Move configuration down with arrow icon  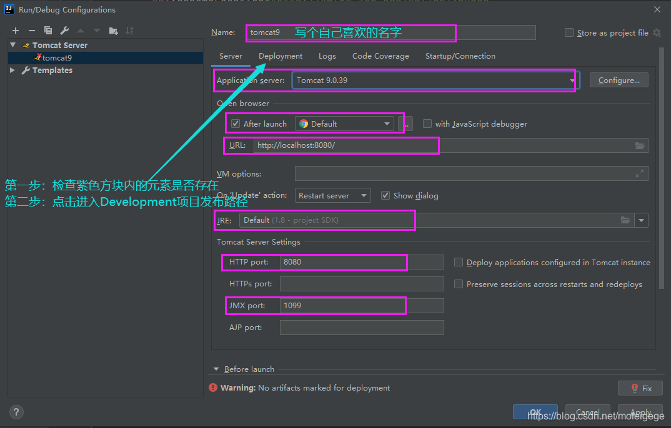click(97, 31)
